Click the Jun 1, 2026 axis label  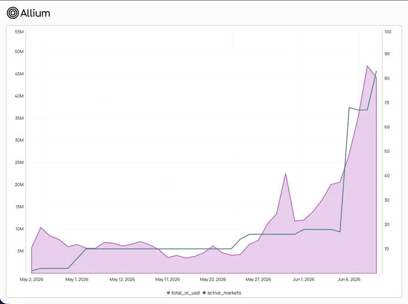[304, 279]
